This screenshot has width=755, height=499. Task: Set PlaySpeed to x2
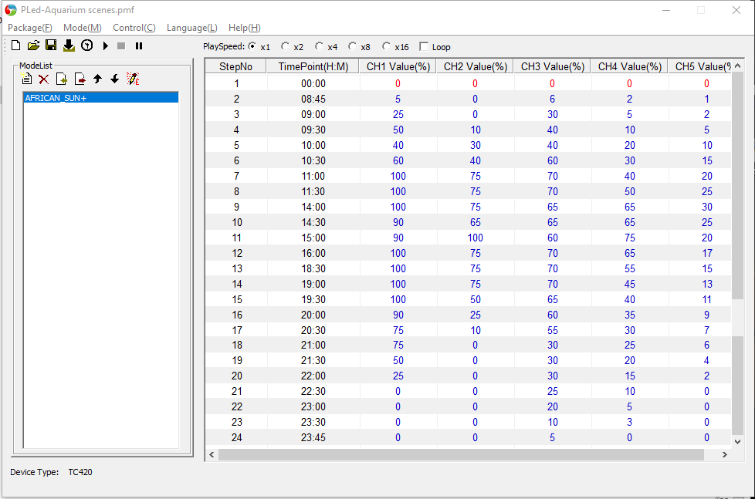(x=286, y=46)
